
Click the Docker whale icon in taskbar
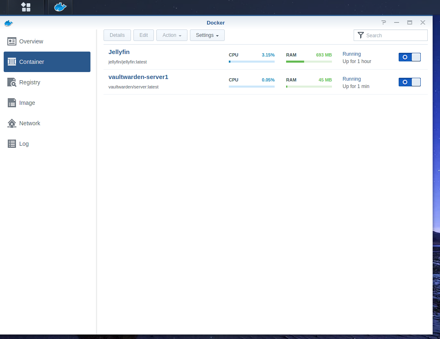pyautogui.click(x=60, y=7)
